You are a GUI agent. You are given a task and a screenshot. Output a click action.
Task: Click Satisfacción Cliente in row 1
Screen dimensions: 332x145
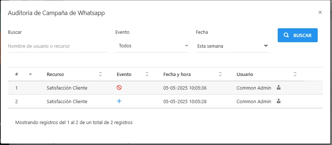click(67, 88)
